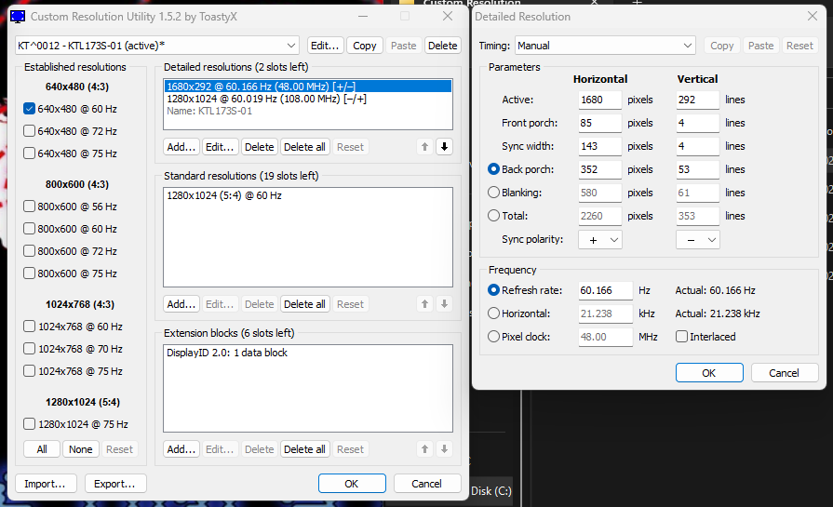Click Add... under Standard resolutions
Screen dimensions: 833x507
[x=181, y=304]
